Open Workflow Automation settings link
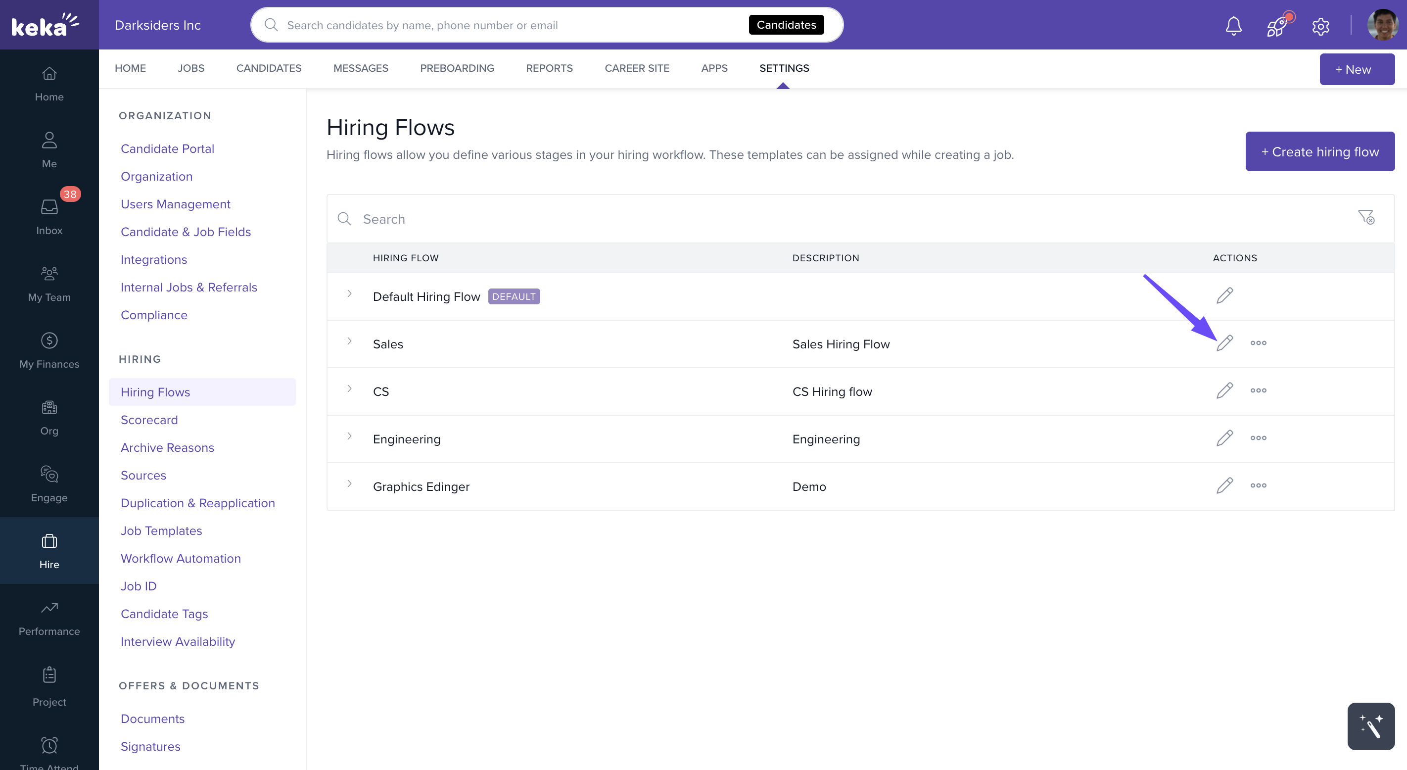Screen dimensions: 1407x770 click(180, 558)
